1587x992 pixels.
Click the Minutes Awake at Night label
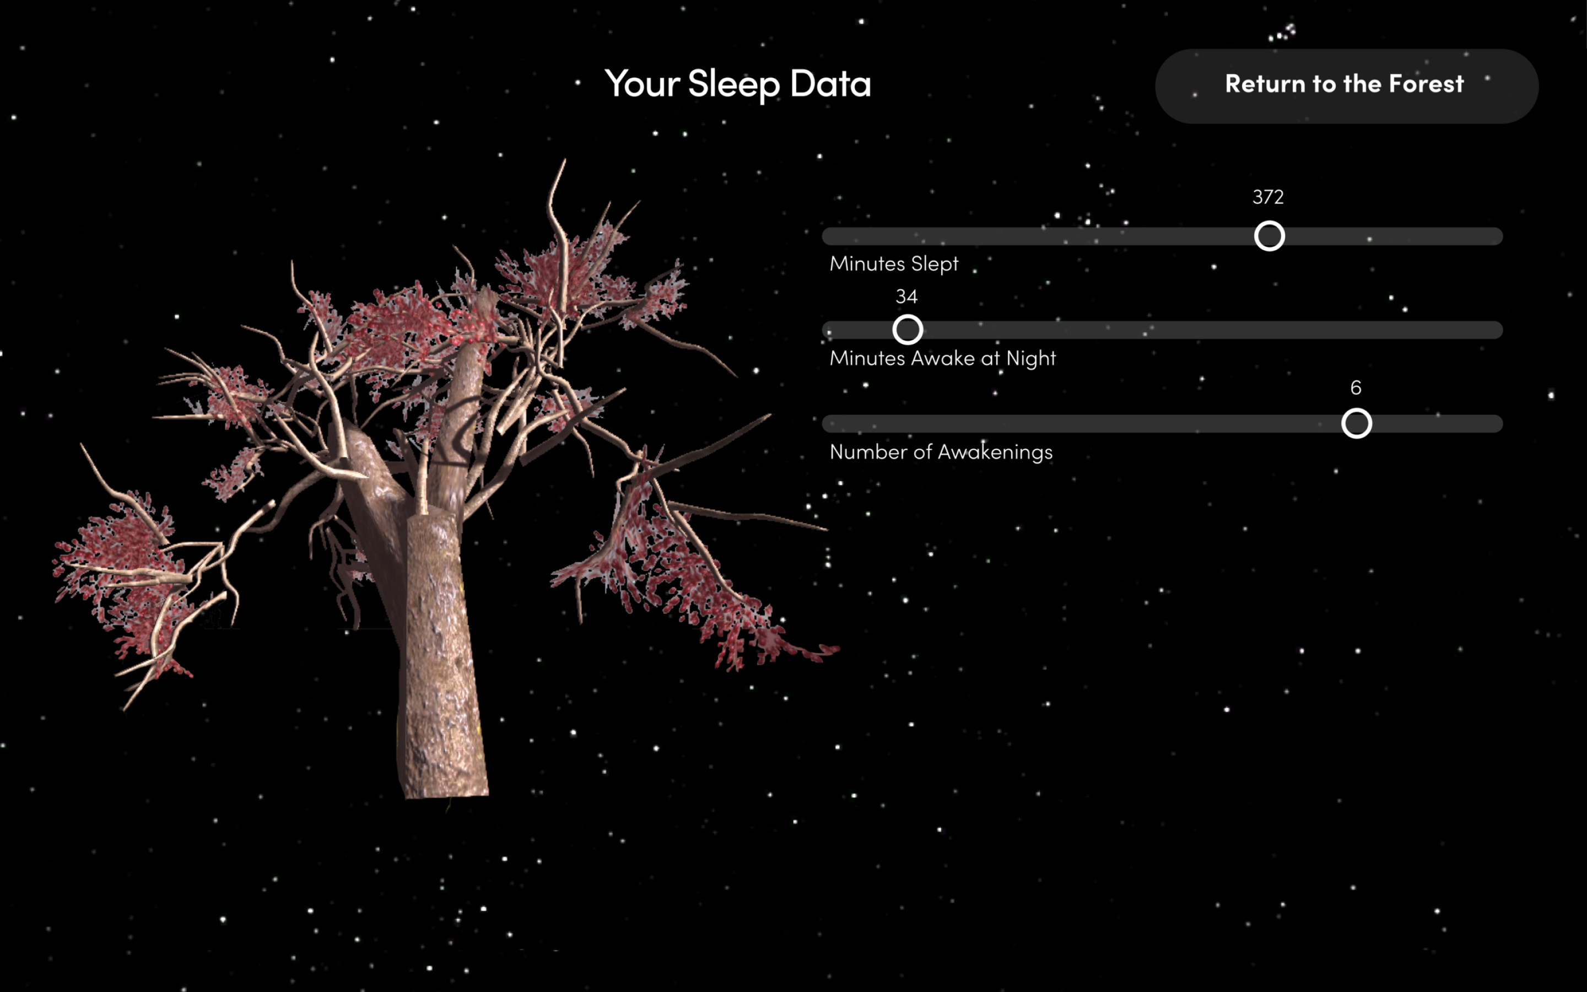pos(942,358)
